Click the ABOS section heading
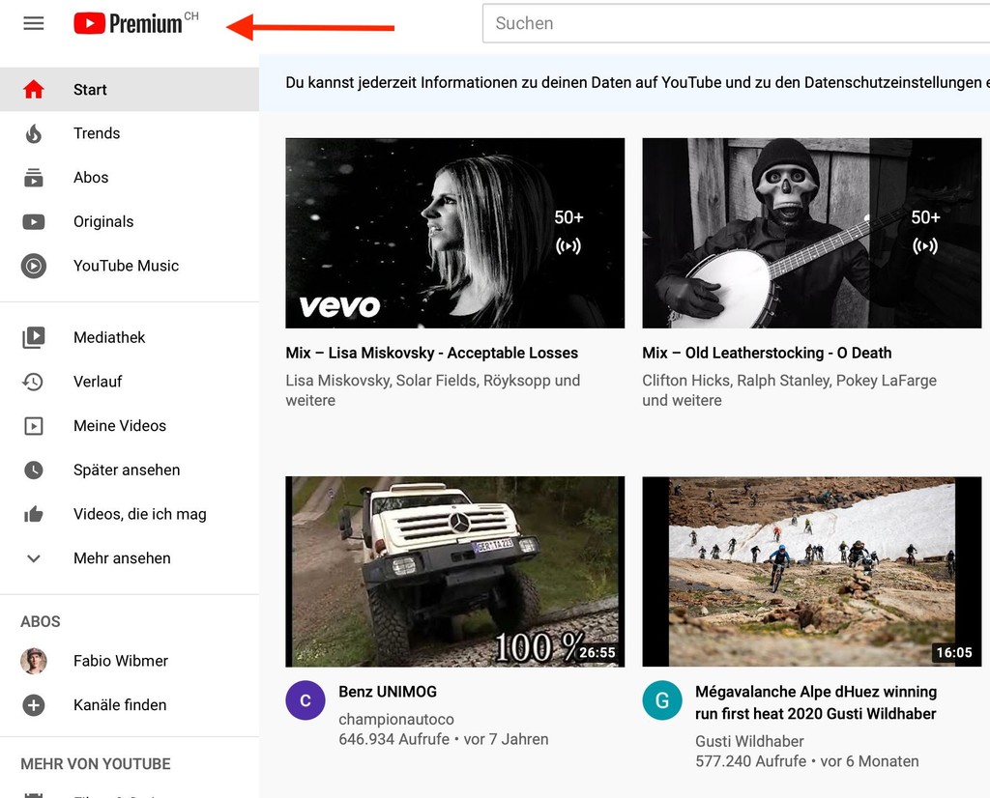This screenshot has width=990, height=798. click(41, 622)
